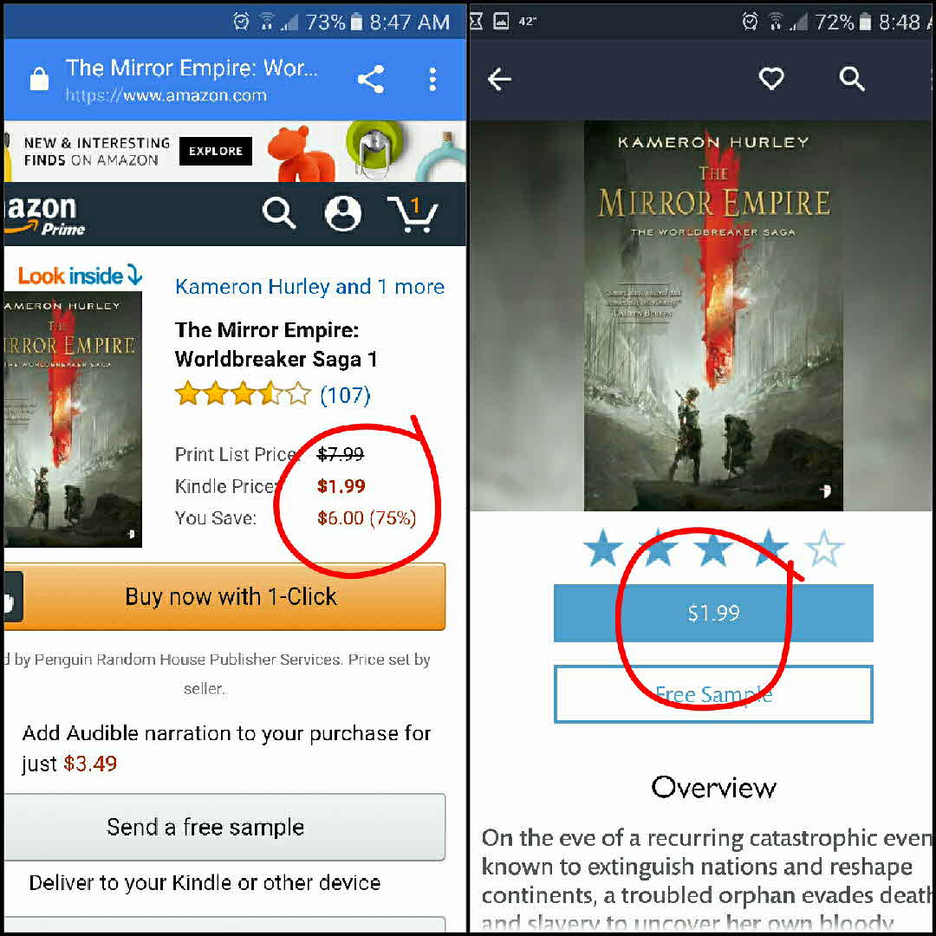Tap the Amazon search magnifier icon

click(x=279, y=213)
